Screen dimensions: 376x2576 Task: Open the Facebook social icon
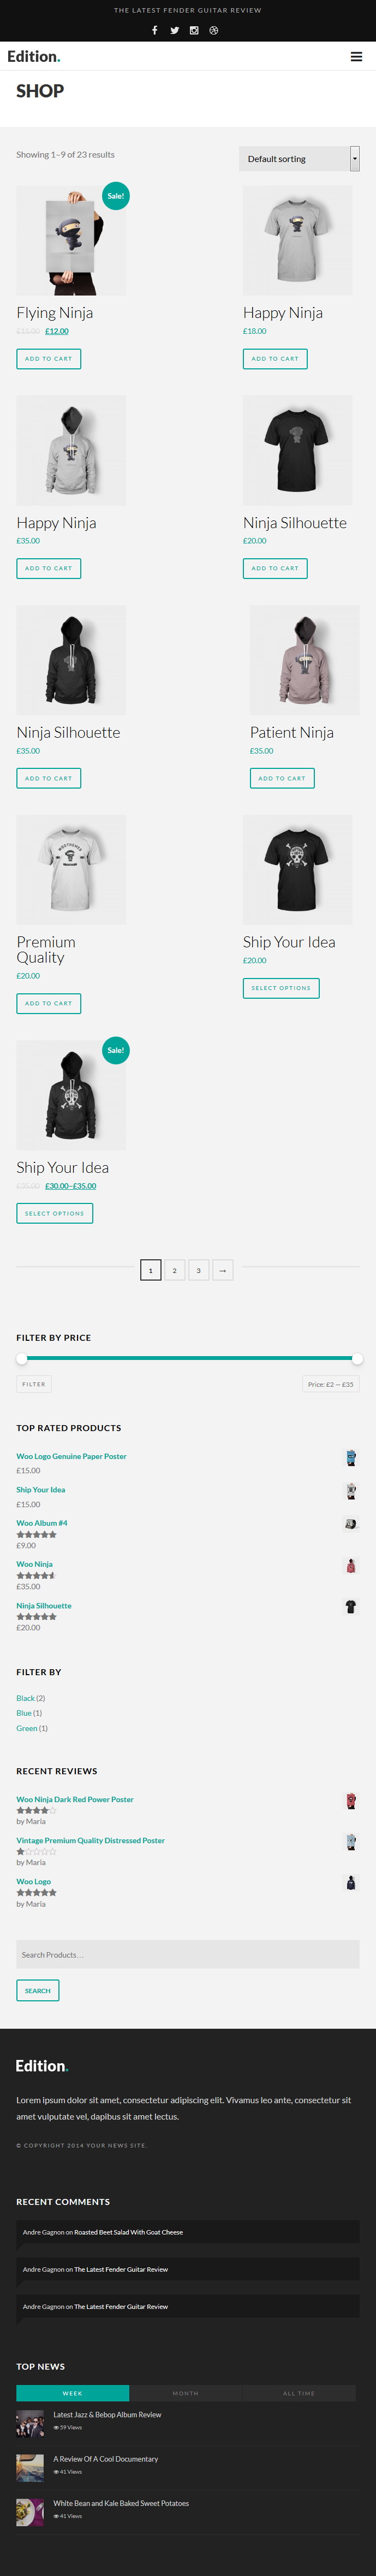click(154, 30)
